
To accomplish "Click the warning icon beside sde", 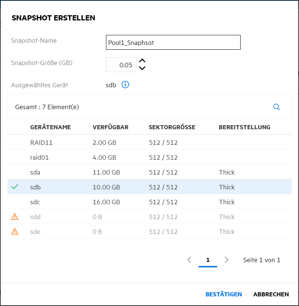I will pos(15,231).
